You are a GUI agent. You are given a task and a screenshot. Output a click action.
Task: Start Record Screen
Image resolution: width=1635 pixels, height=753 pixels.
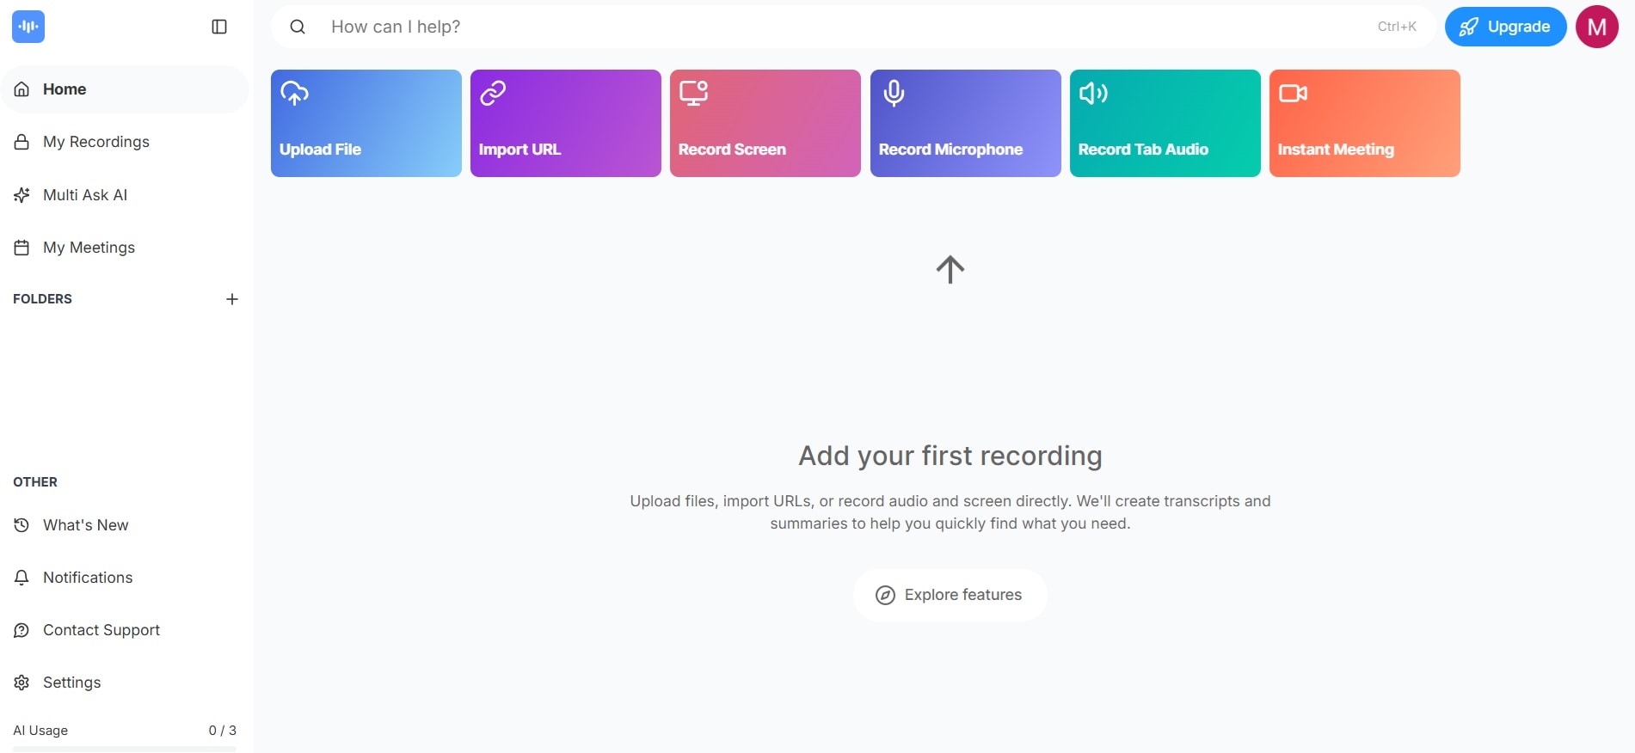point(765,124)
